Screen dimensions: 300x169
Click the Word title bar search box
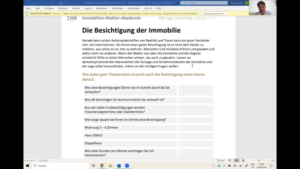pyautogui.click(x=204, y=3)
